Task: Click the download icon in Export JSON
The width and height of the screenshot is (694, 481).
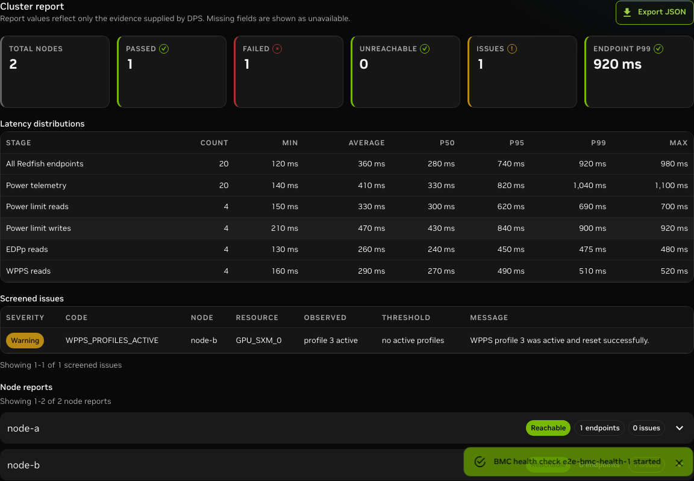Action: coord(627,12)
